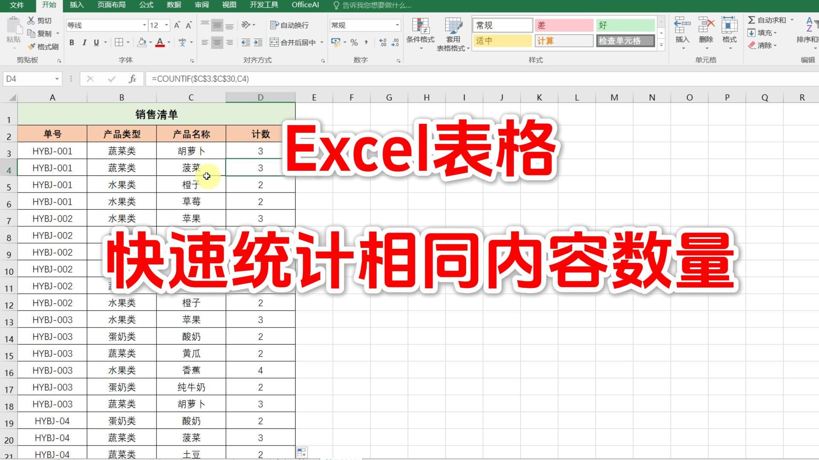Click the percent style icon
Image resolution: width=819 pixels, height=460 pixels.
coord(354,42)
